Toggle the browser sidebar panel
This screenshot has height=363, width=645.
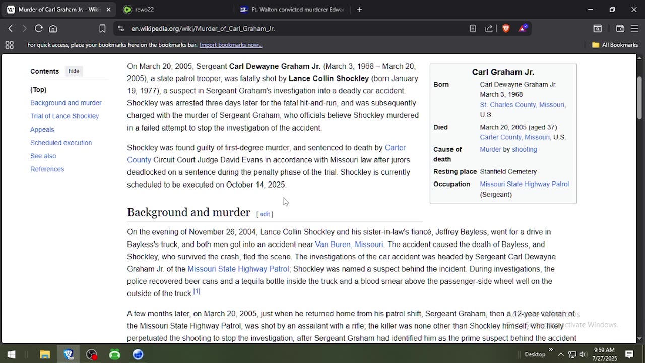[x=597, y=29]
